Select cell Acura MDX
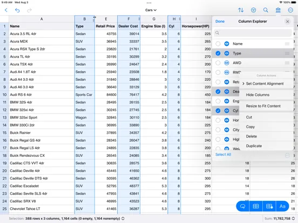 click(x=42, y=41)
